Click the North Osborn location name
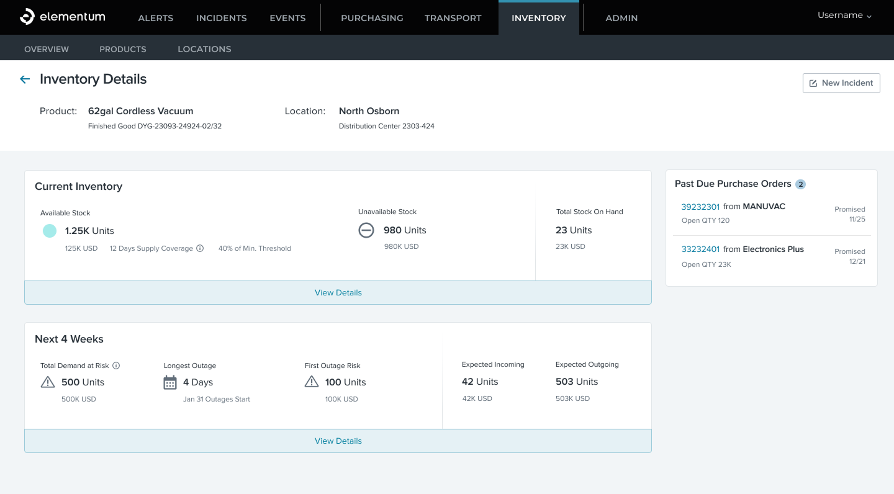Image resolution: width=894 pixels, height=494 pixels. coord(369,111)
